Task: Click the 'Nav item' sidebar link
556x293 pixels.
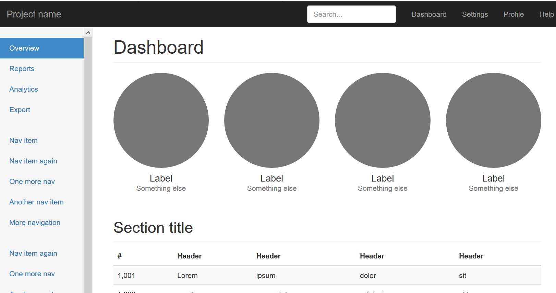Action: [x=24, y=141]
